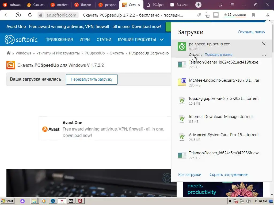This screenshot has width=274, height=205.
Task: Open the Windows Start button
Action: pos(7,201)
